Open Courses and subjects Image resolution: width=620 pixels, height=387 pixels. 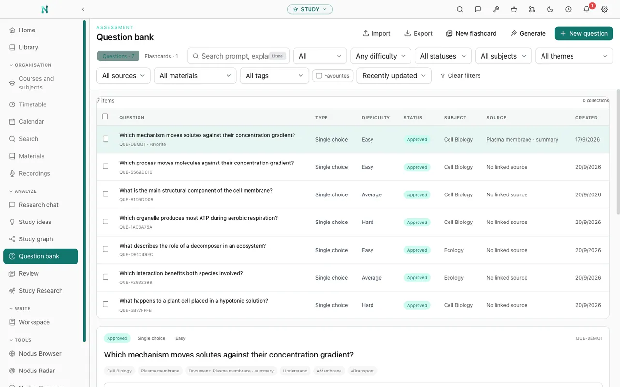(x=41, y=83)
